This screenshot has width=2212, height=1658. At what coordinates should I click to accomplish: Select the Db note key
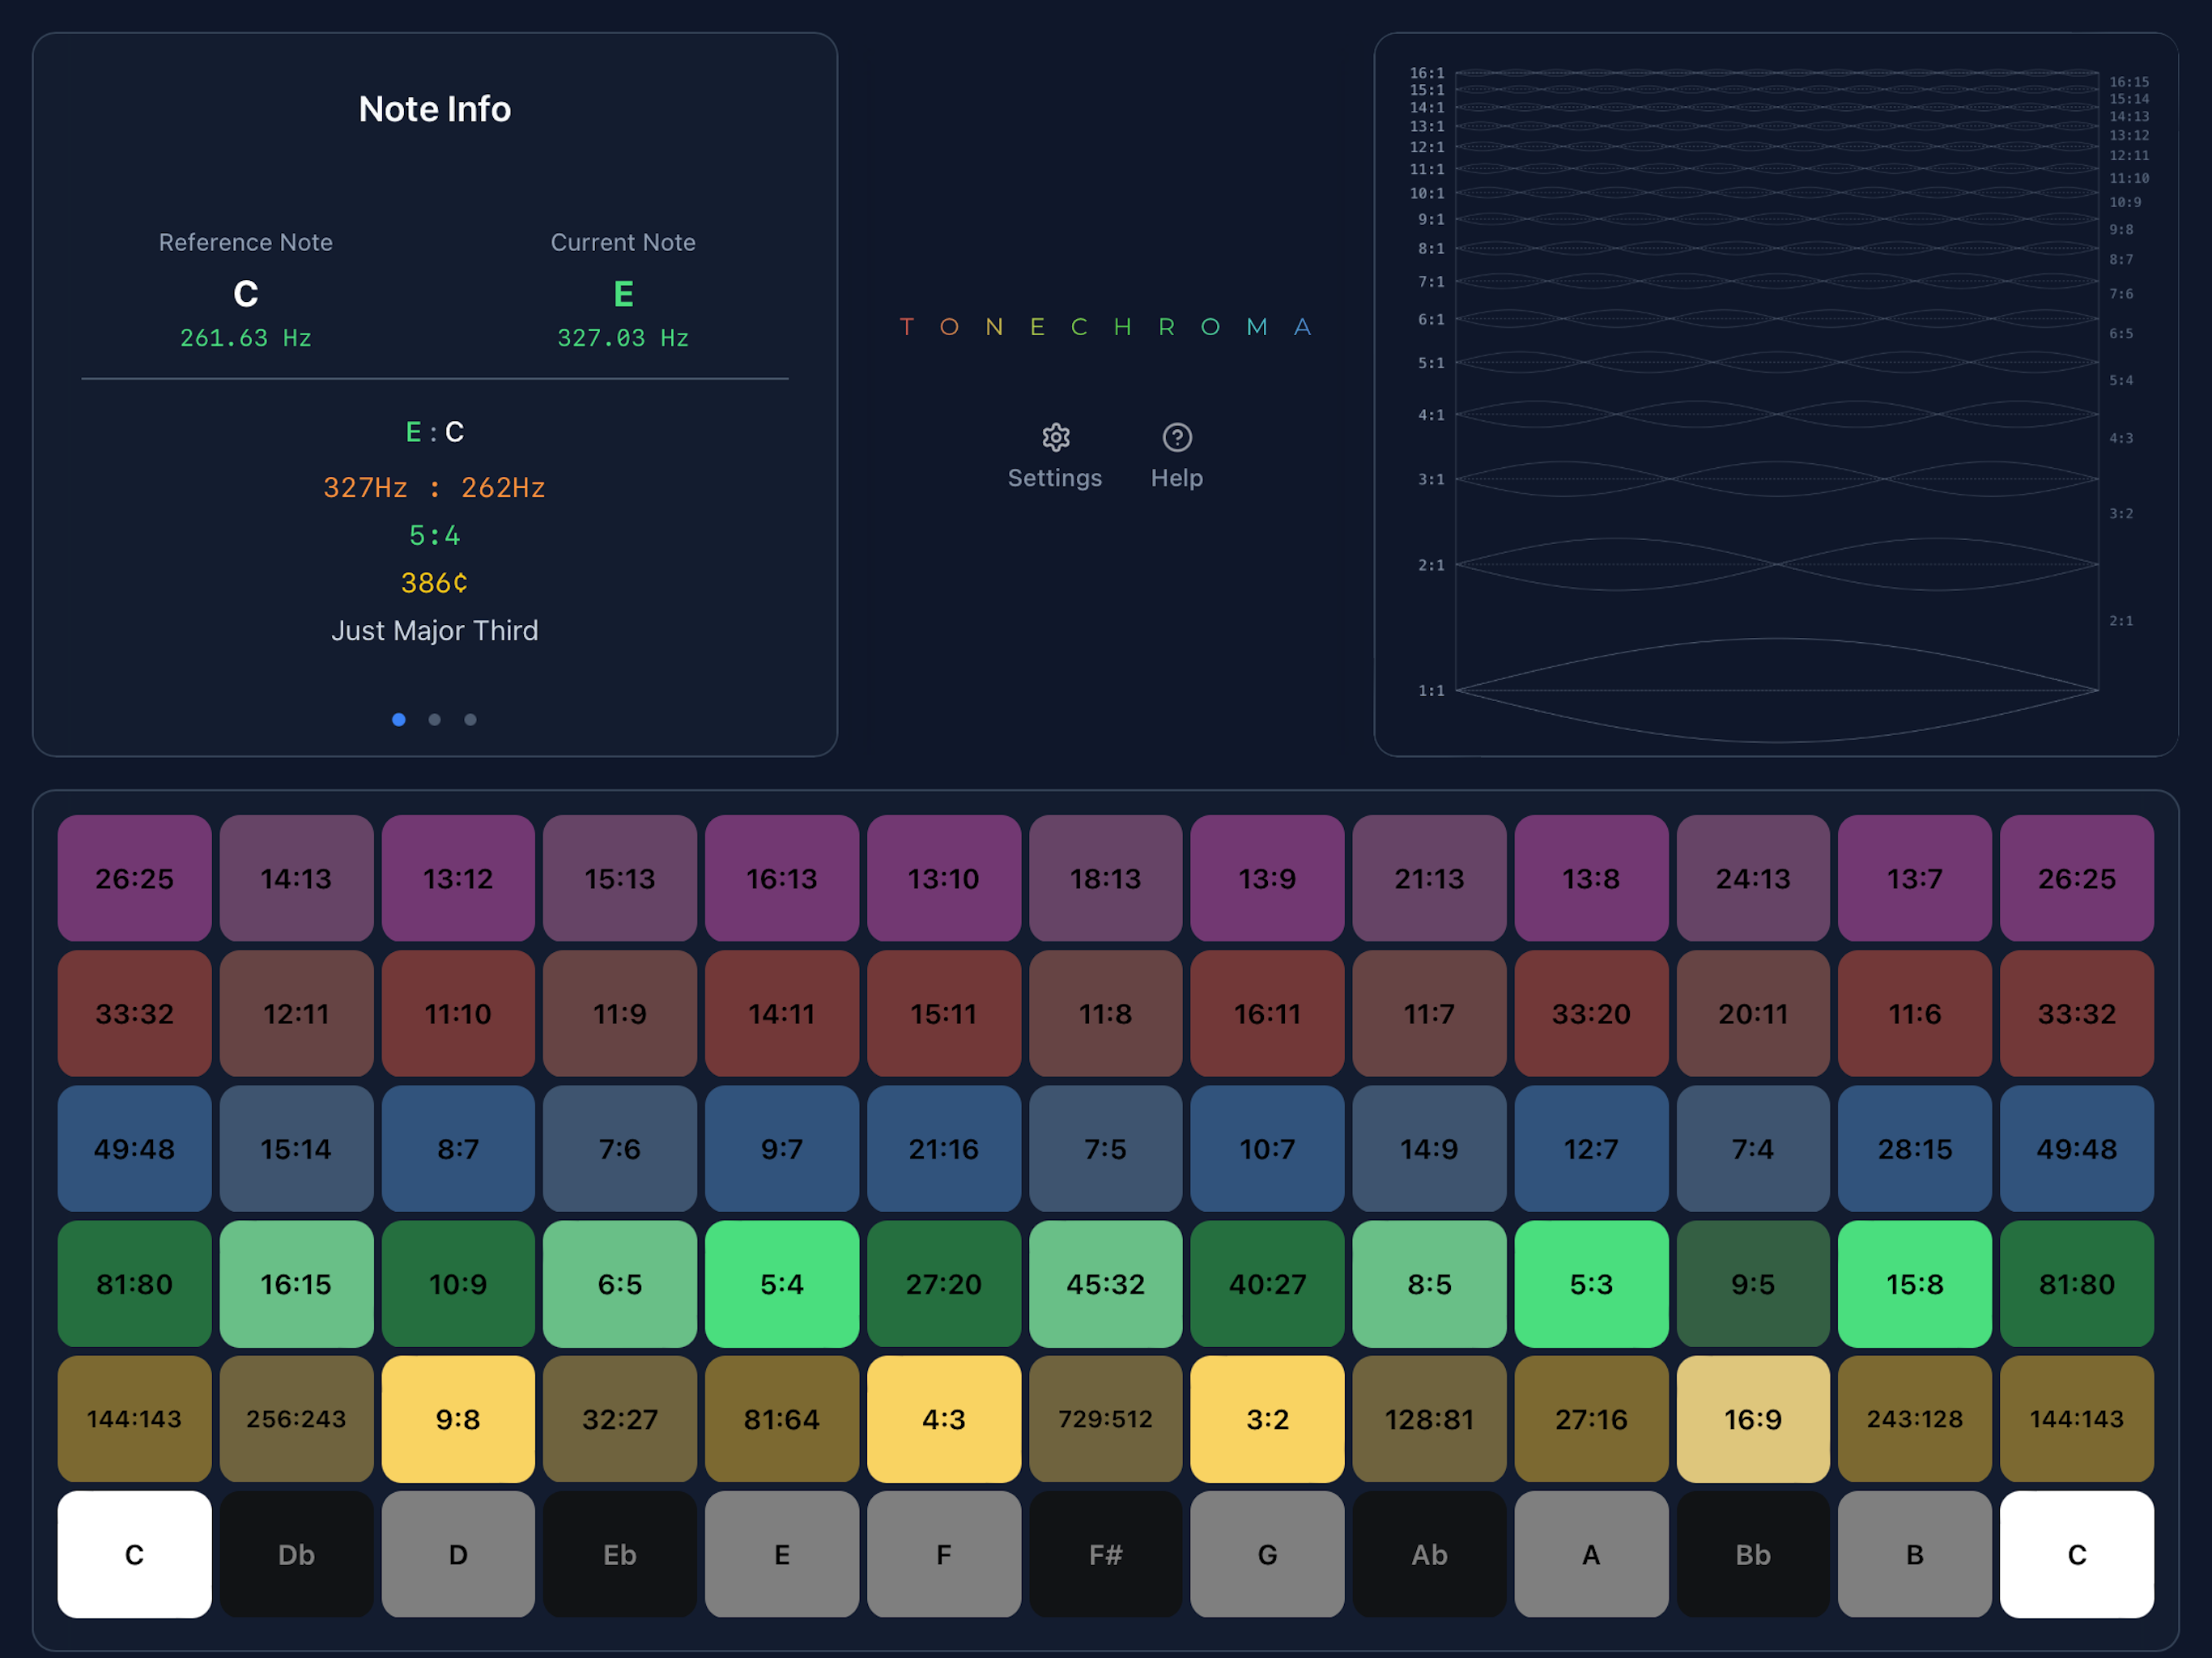click(296, 1554)
